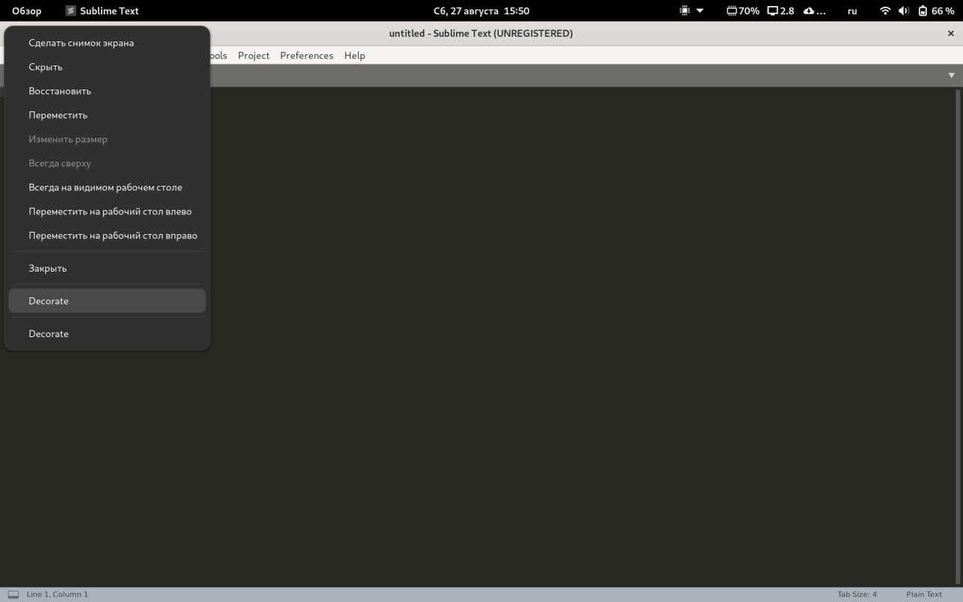Open the tab list dropdown arrow
This screenshot has height=602, width=963.
pyautogui.click(x=952, y=75)
